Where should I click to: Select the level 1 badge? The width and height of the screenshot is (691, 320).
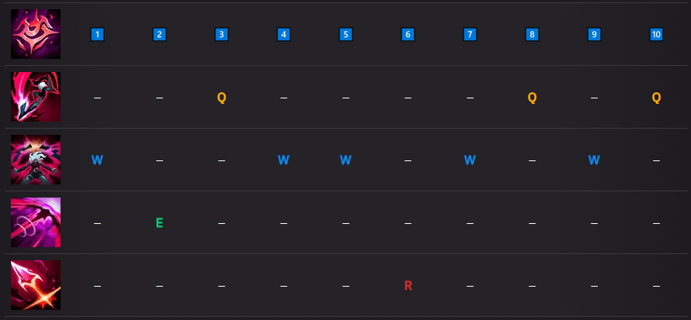(x=97, y=34)
